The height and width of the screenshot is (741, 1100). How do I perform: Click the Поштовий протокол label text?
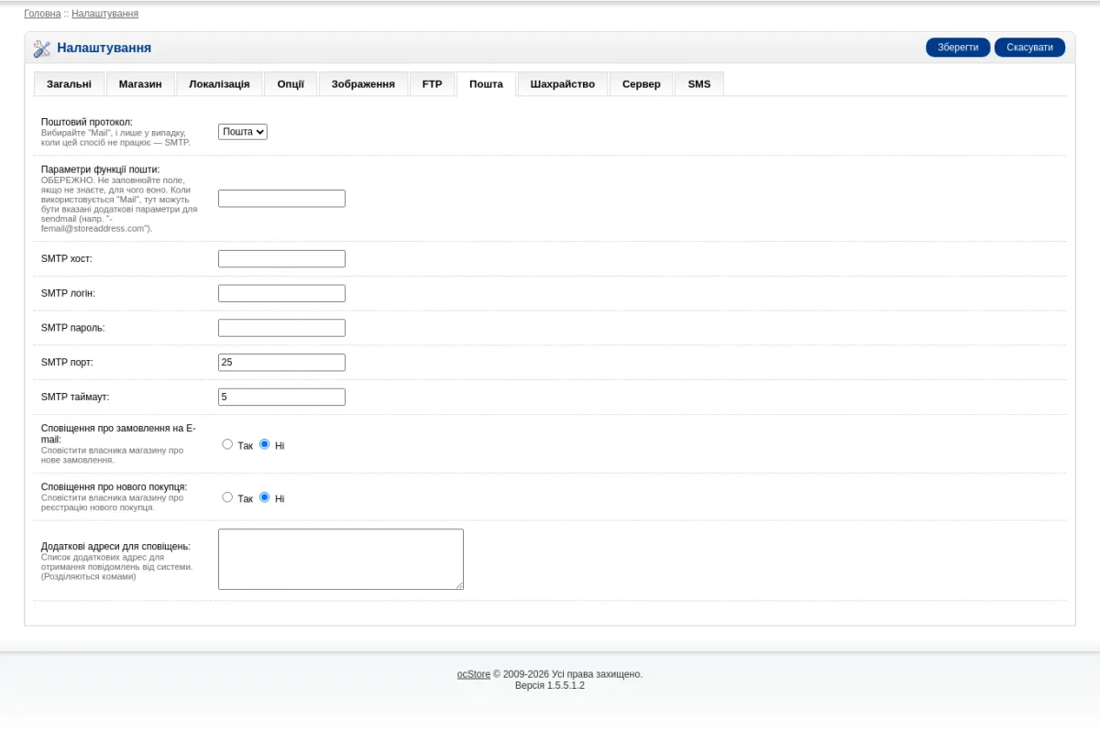click(x=87, y=122)
